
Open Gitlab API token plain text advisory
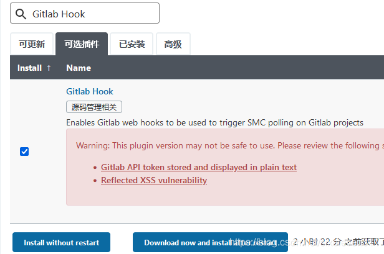point(198,167)
